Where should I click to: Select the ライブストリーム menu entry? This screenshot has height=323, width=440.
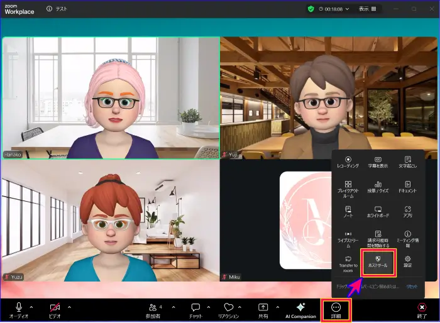click(x=348, y=237)
